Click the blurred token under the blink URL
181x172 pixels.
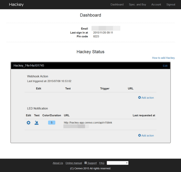coord(76,126)
